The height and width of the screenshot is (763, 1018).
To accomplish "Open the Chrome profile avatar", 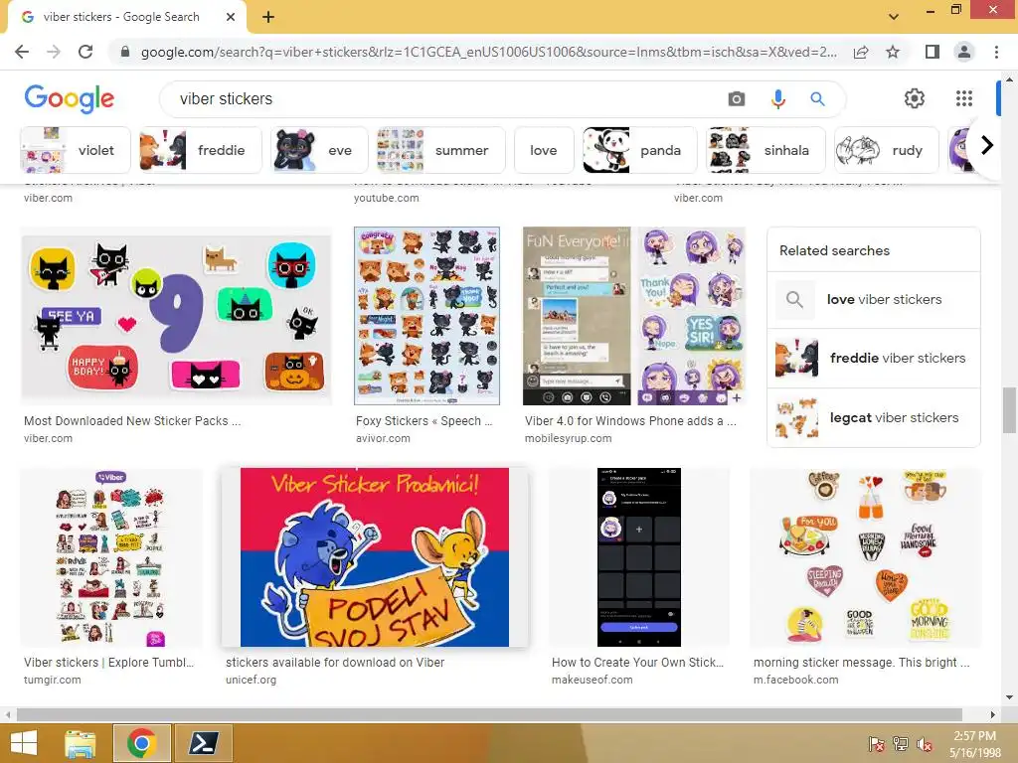I will coord(964,52).
